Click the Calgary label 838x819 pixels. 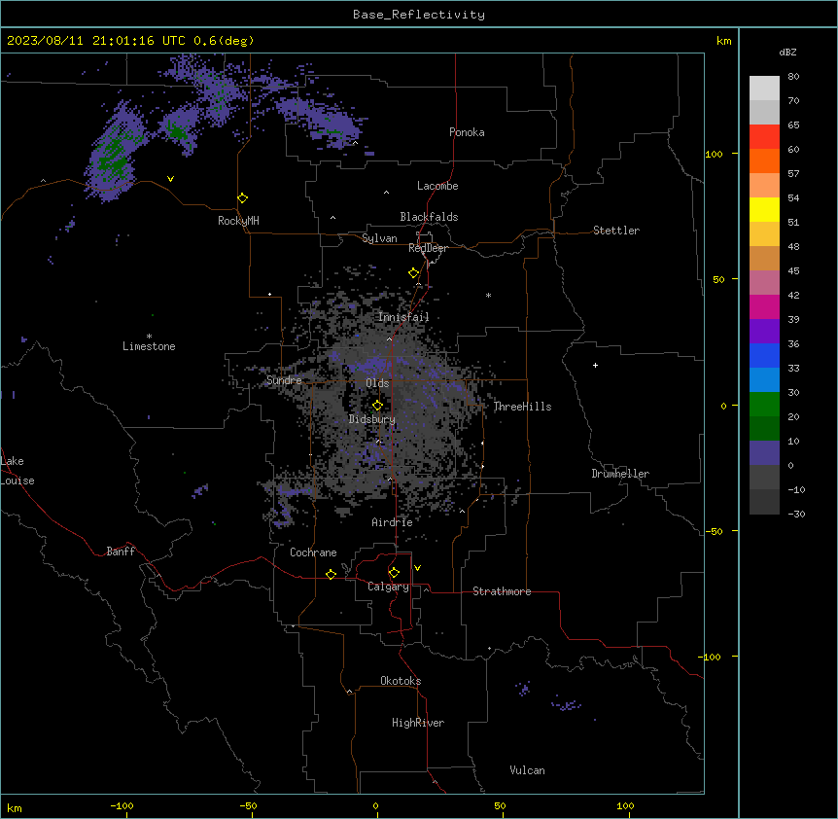[388, 587]
